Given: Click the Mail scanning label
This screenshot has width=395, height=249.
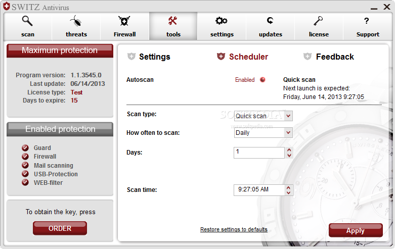Looking at the screenshot, I should pos(54,166).
